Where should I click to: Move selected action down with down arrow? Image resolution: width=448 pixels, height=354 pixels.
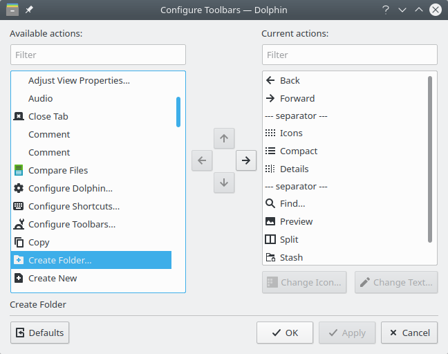click(x=224, y=183)
